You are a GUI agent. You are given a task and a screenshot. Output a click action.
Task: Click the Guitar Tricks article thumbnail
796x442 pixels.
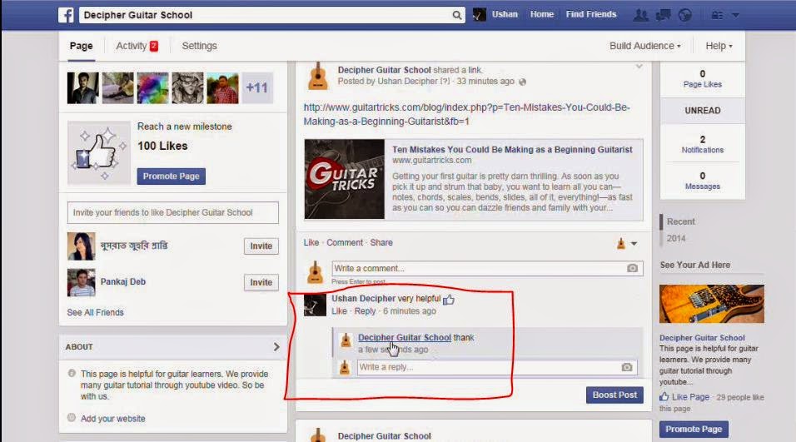(x=344, y=179)
